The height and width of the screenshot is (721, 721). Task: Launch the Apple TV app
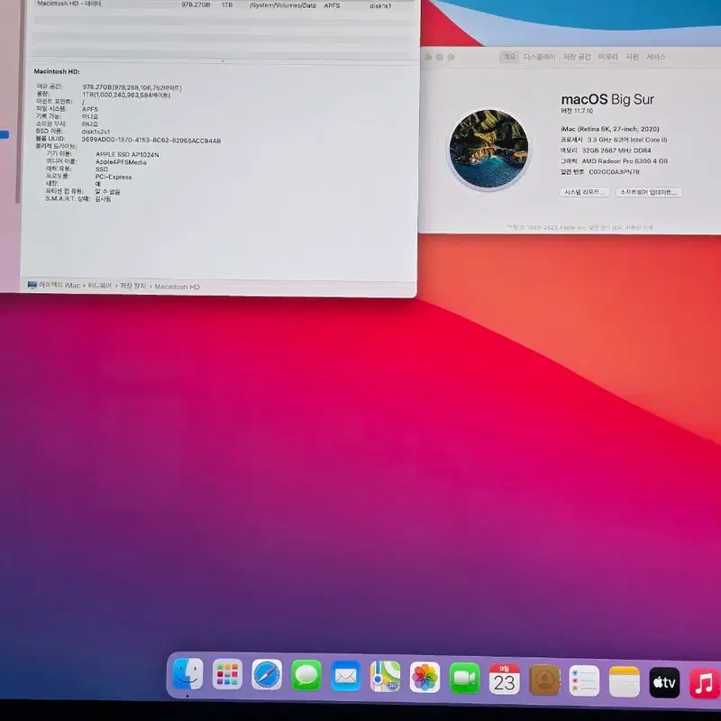(x=664, y=682)
